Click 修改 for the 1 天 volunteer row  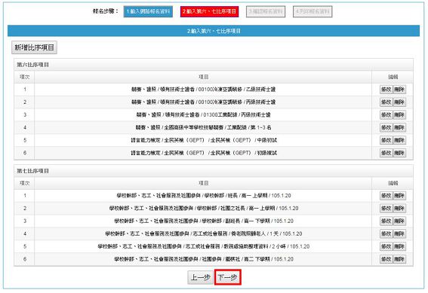click(386, 233)
